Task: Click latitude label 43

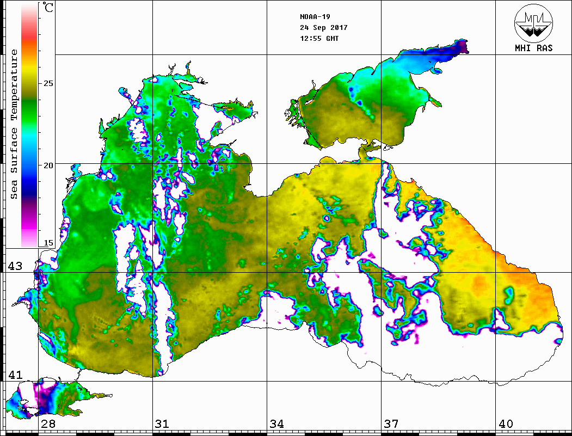Action: click(x=15, y=266)
